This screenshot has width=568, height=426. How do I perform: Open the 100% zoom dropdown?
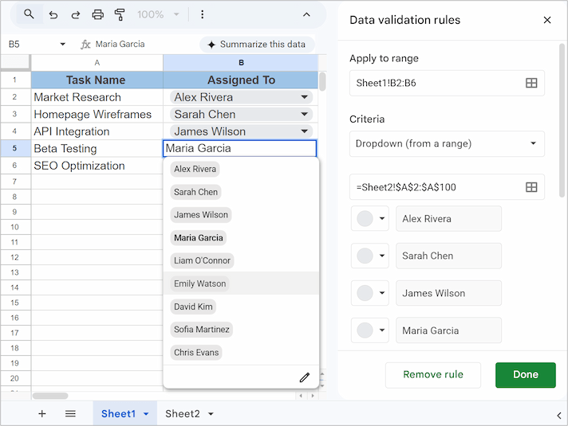[x=158, y=15]
